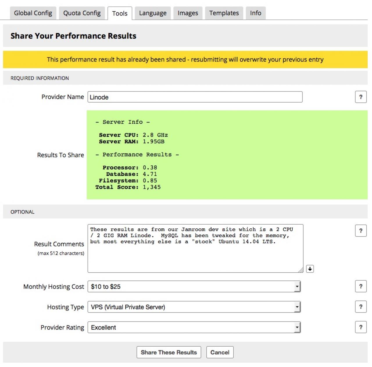372x367 pixels.
Task: Open help for Provider Rating
Action: (x=361, y=327)
